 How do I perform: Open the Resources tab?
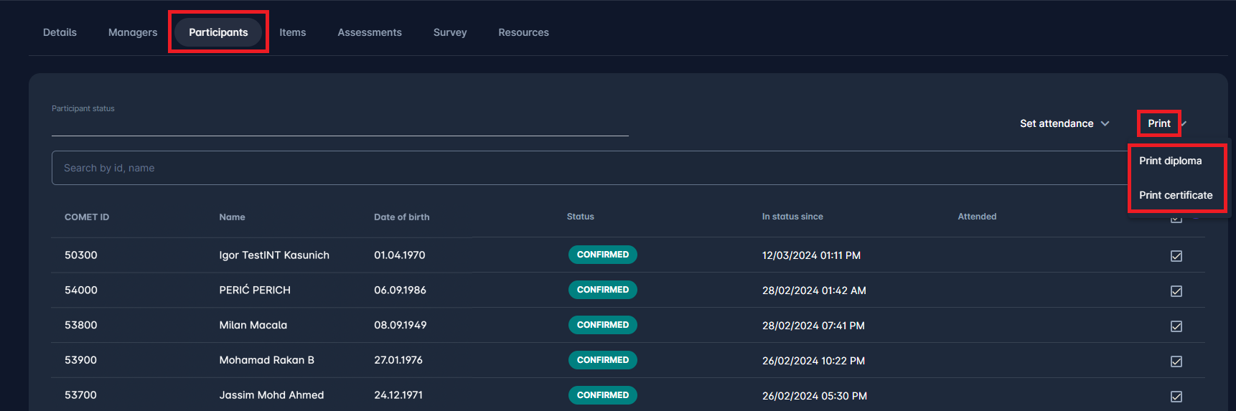pos(523,32)
